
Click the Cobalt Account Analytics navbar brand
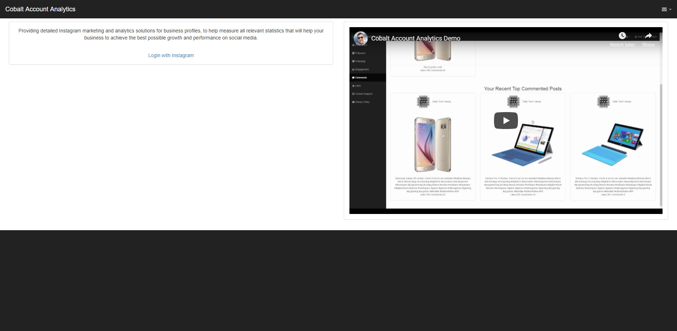coord(40,9)
